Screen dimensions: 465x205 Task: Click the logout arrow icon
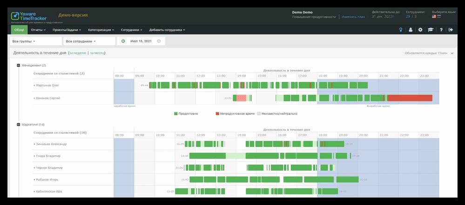click(451, 30)
